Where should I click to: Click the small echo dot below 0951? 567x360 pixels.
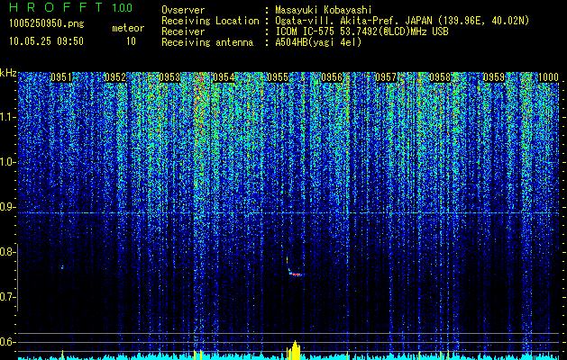pos(62,267)
